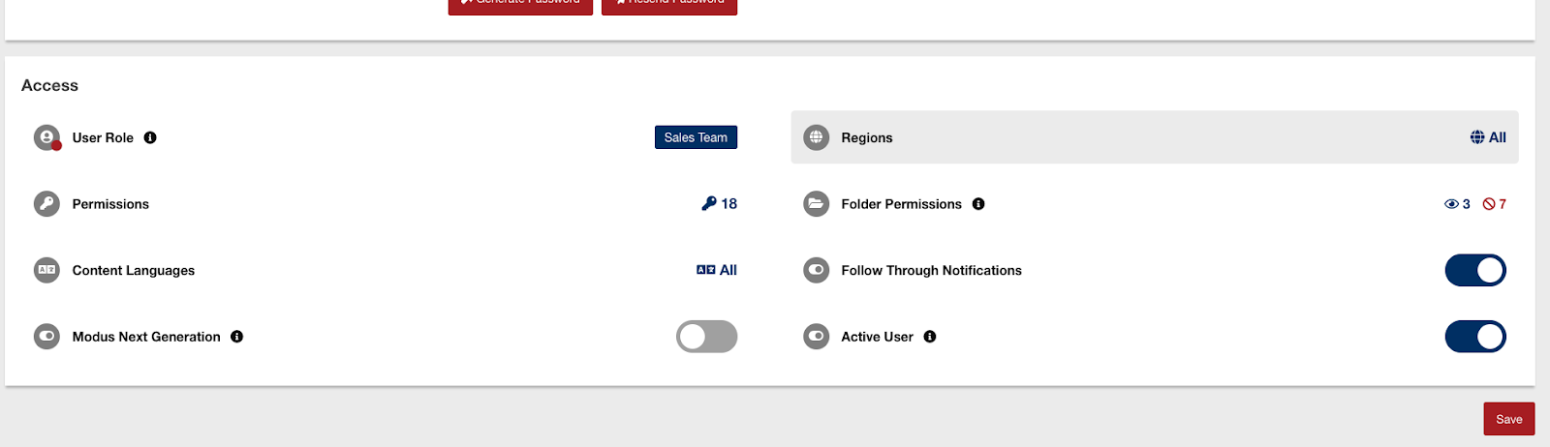Click the info icon beside Folder Permissions

[978, 204]
